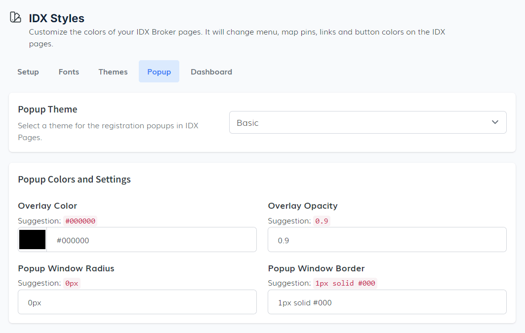Click the 0.9 opacity suggestion code
The width and height of the screenshot is (525, 333).
322,221
